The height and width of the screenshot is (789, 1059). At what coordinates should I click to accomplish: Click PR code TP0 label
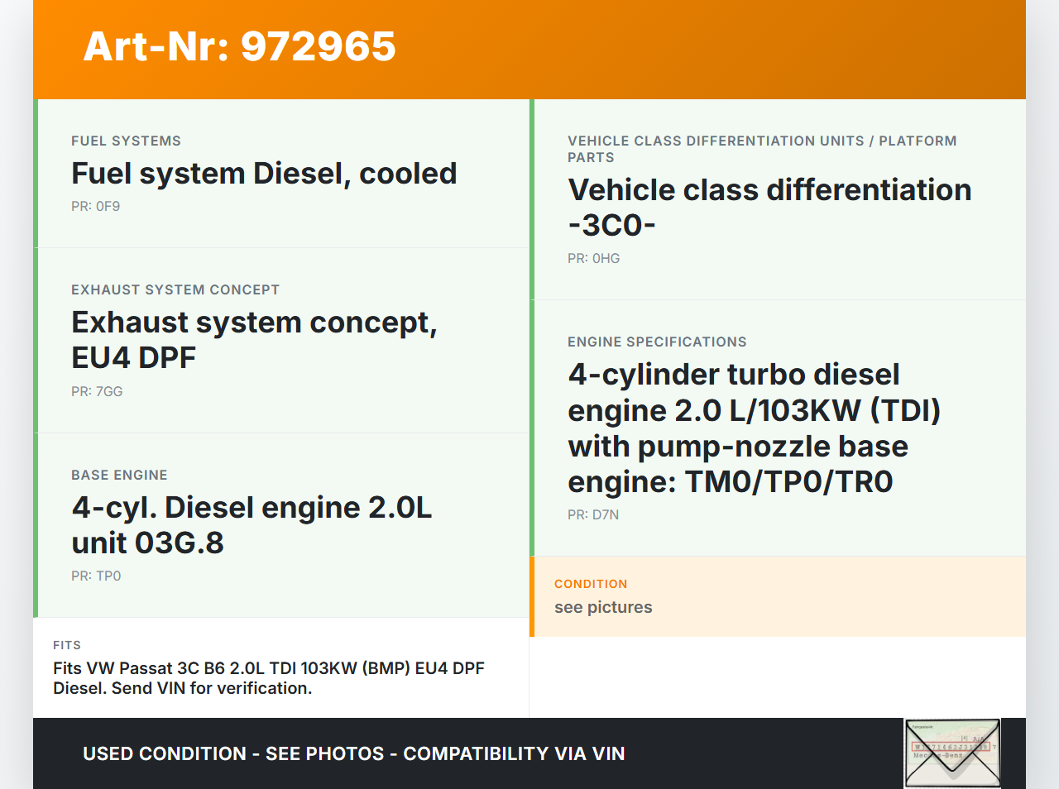pos(96,576)
